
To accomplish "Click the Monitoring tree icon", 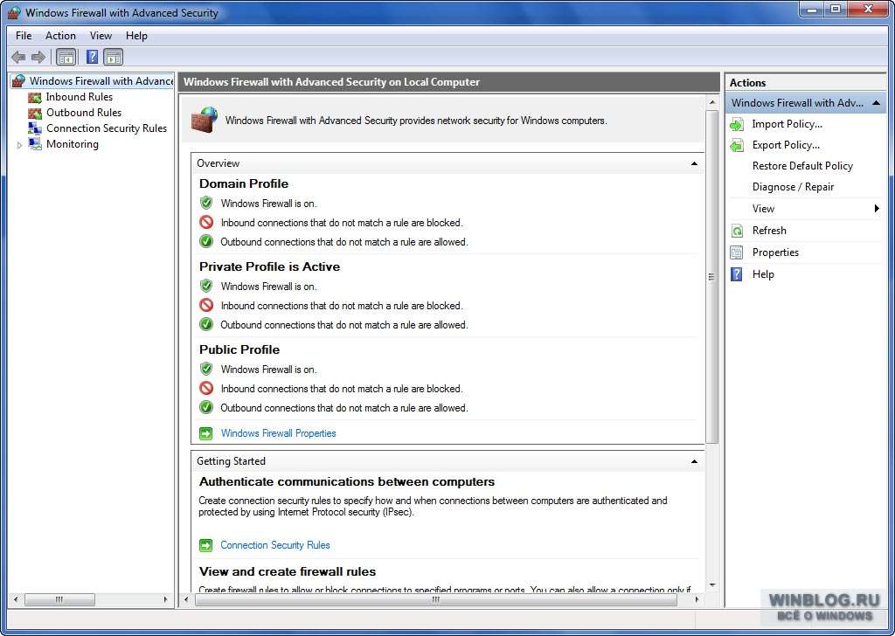I will tap(35, 144).
